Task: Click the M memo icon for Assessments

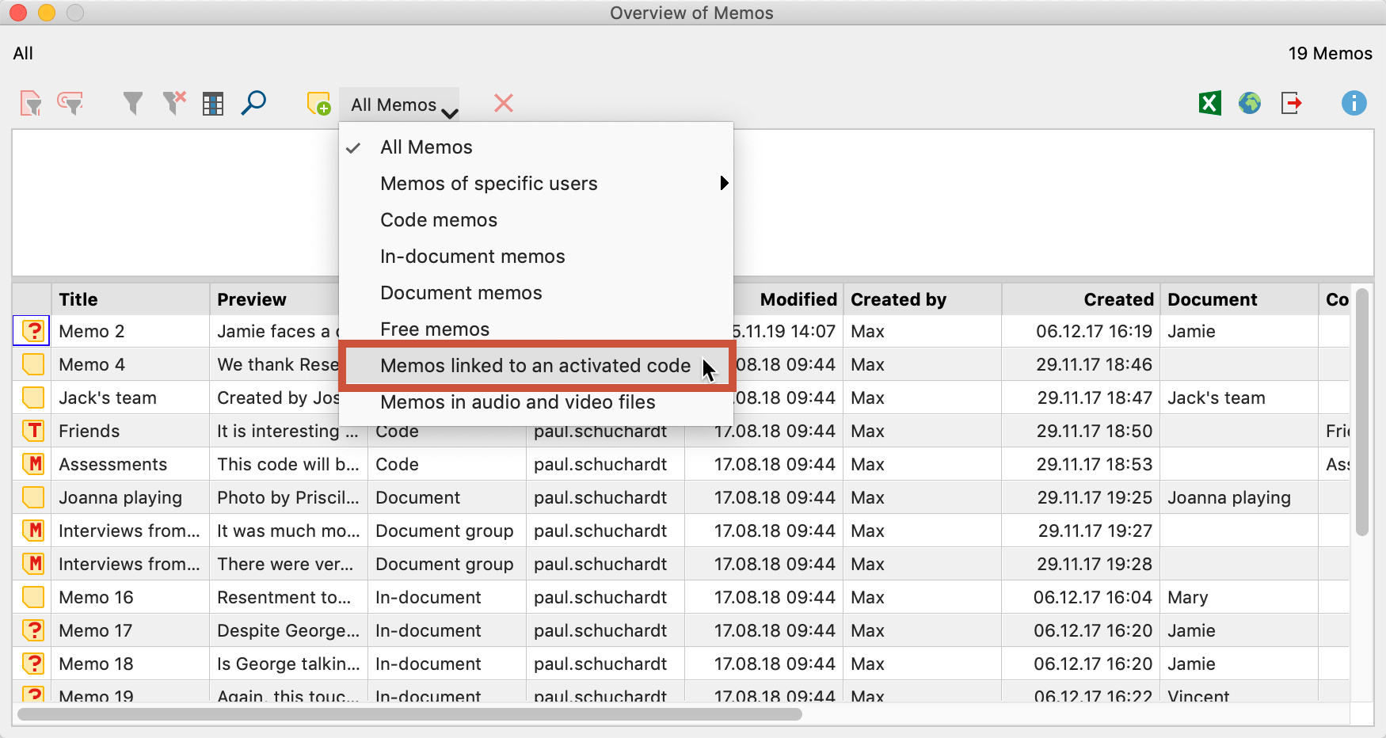Action: click(x=33, y=464)
